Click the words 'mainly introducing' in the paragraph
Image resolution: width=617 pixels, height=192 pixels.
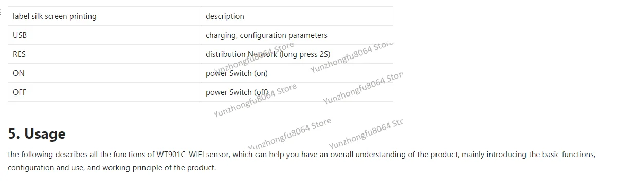coord(495,154)
